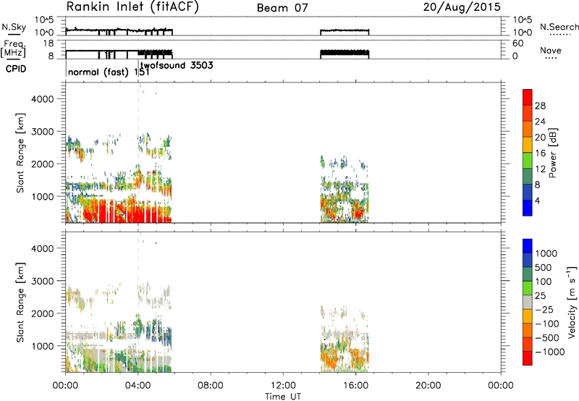
Task: Select the 'N.Sky' legend label
Action: 14,27
